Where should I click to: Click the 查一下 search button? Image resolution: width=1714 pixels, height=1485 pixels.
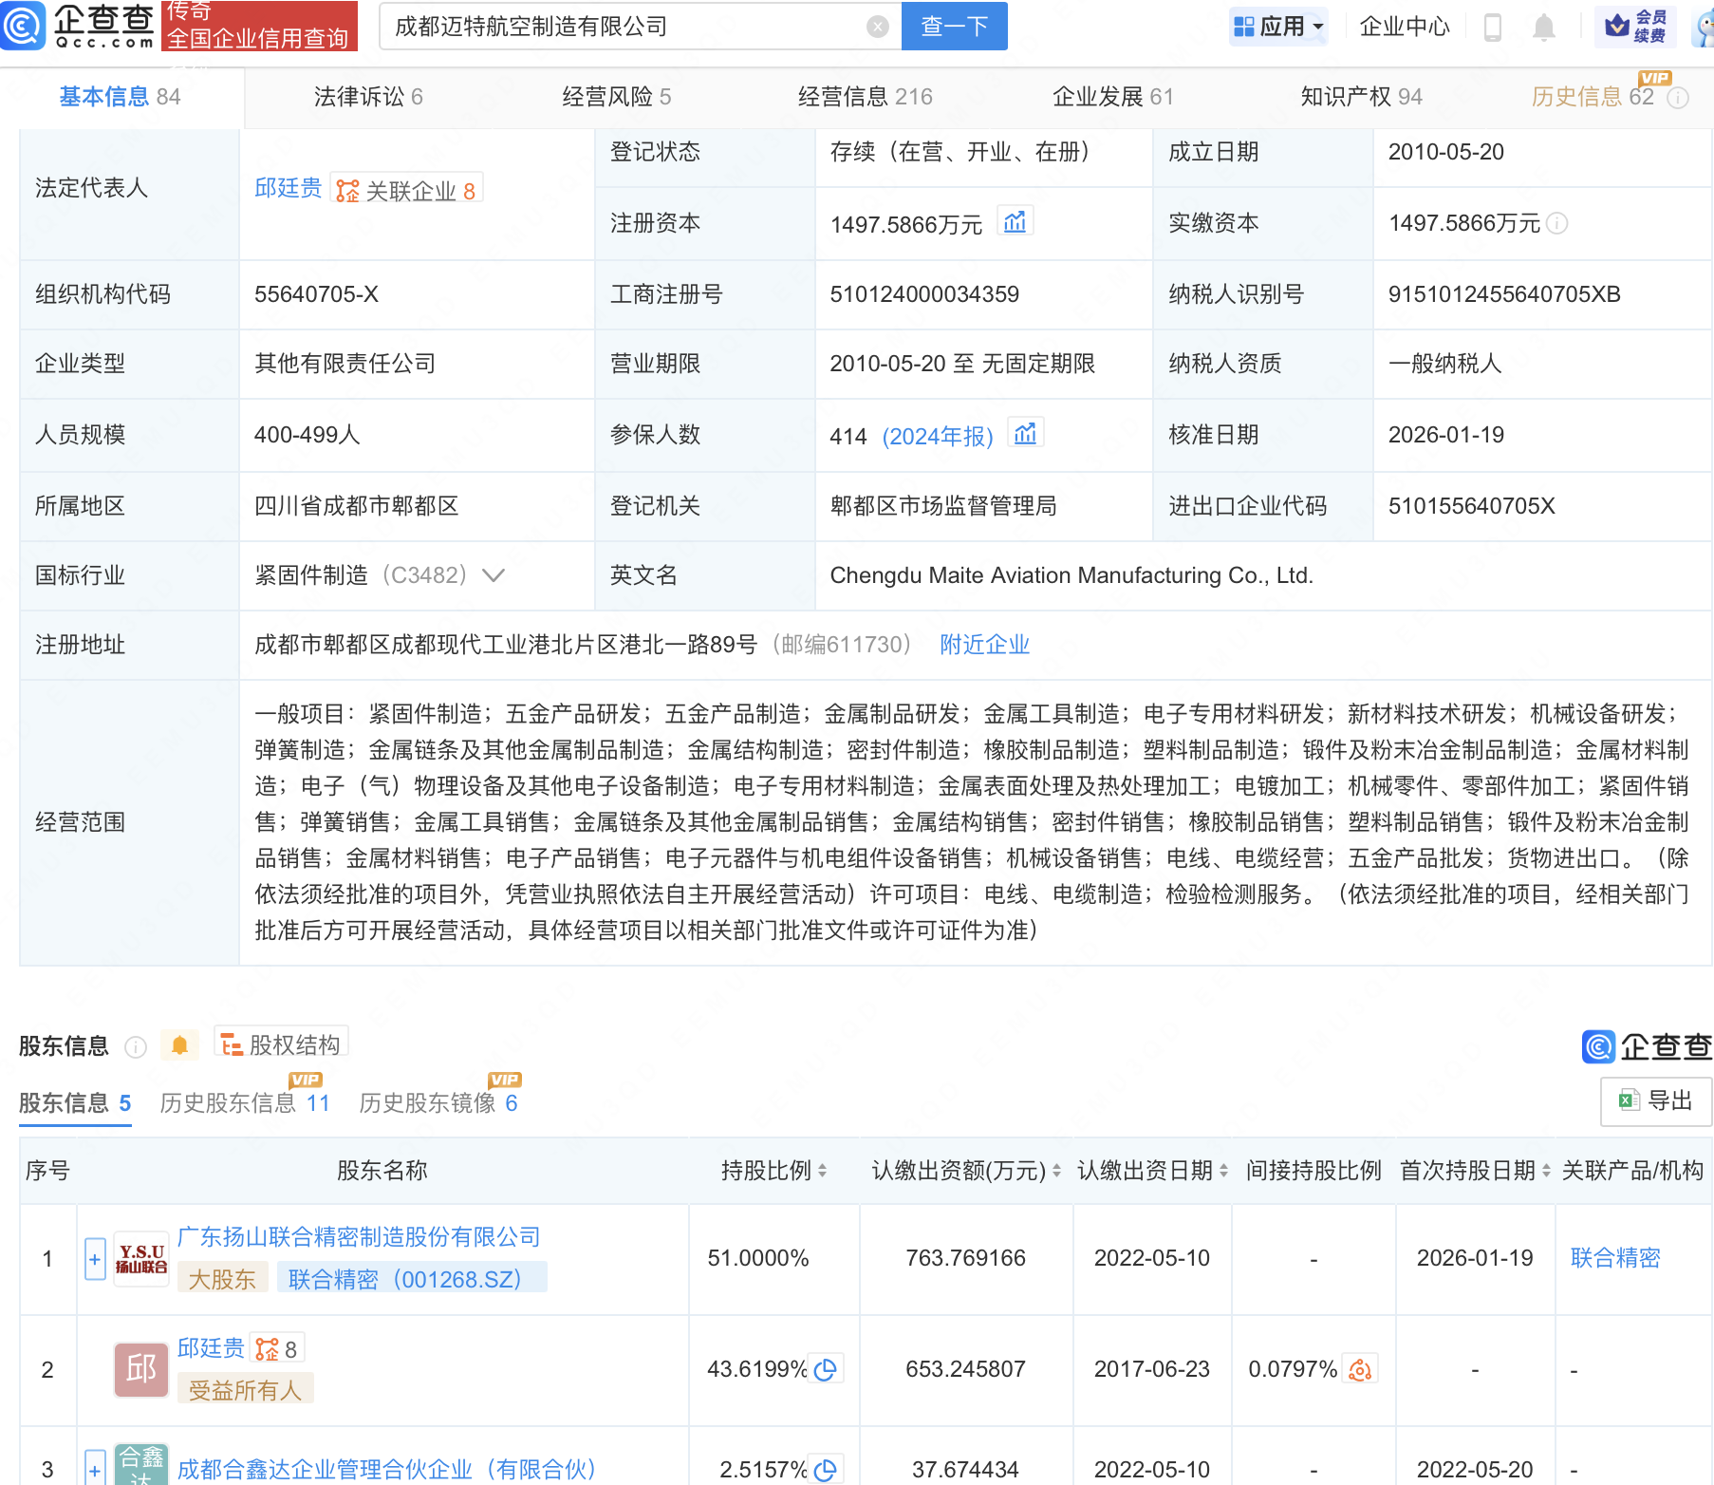click(x=954, y=27)
